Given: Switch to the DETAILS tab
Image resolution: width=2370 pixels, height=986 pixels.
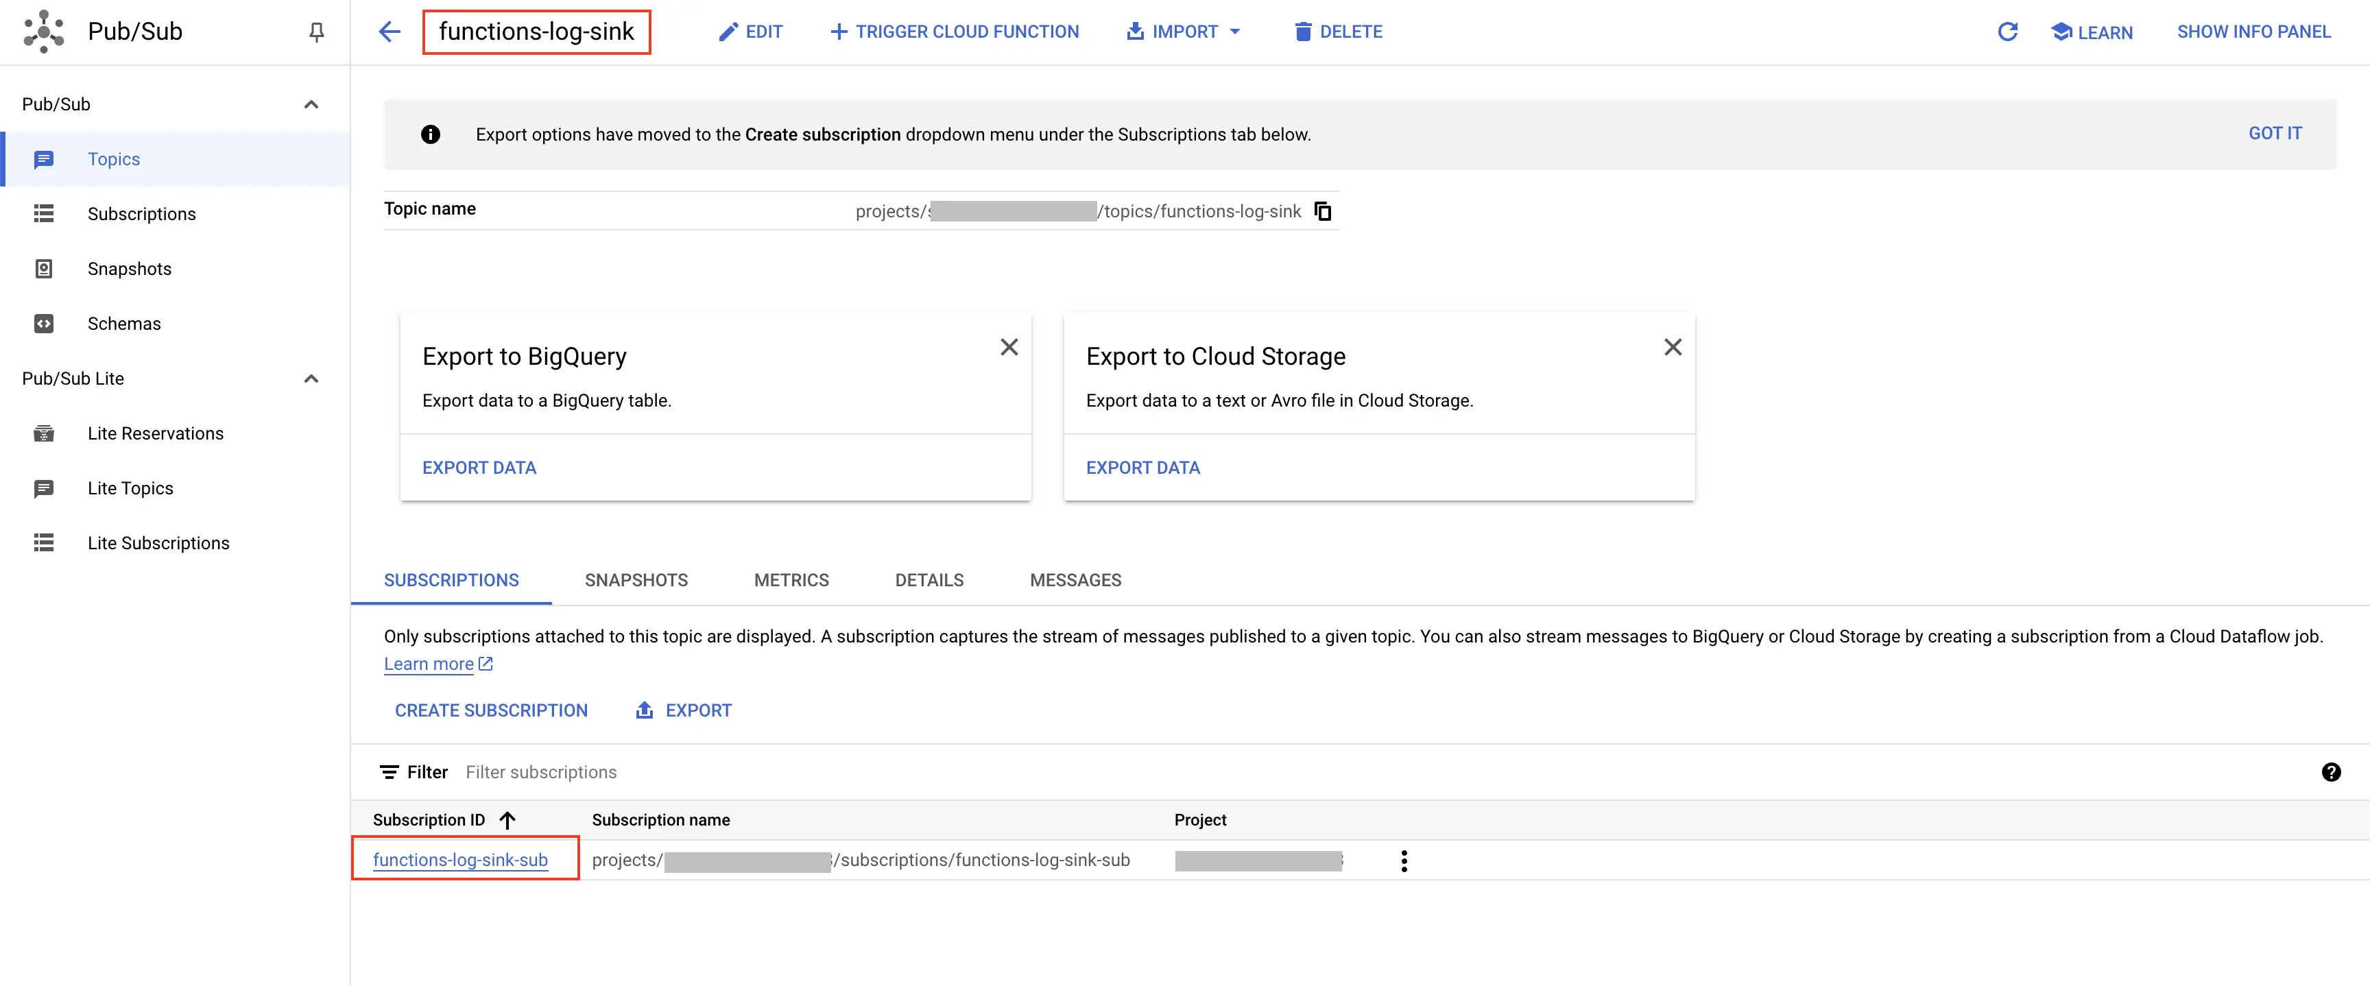Looking at the screenshot, I should (929, 580).
